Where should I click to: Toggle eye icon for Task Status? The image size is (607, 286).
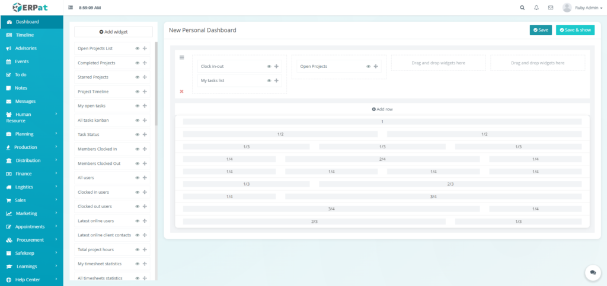coord(138,135)
